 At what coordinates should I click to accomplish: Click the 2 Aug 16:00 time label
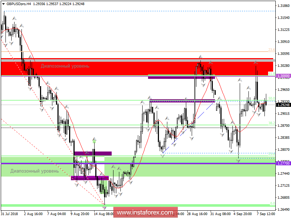tap(33, 214)
